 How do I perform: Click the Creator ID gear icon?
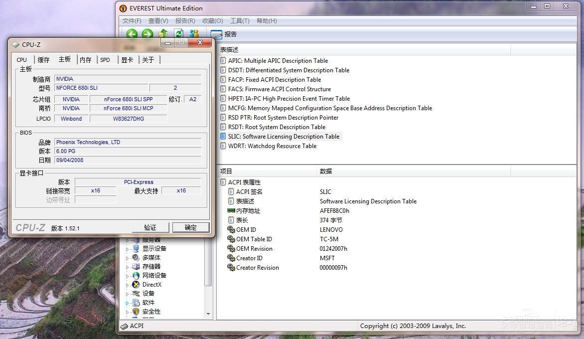(x=231, y=258)
